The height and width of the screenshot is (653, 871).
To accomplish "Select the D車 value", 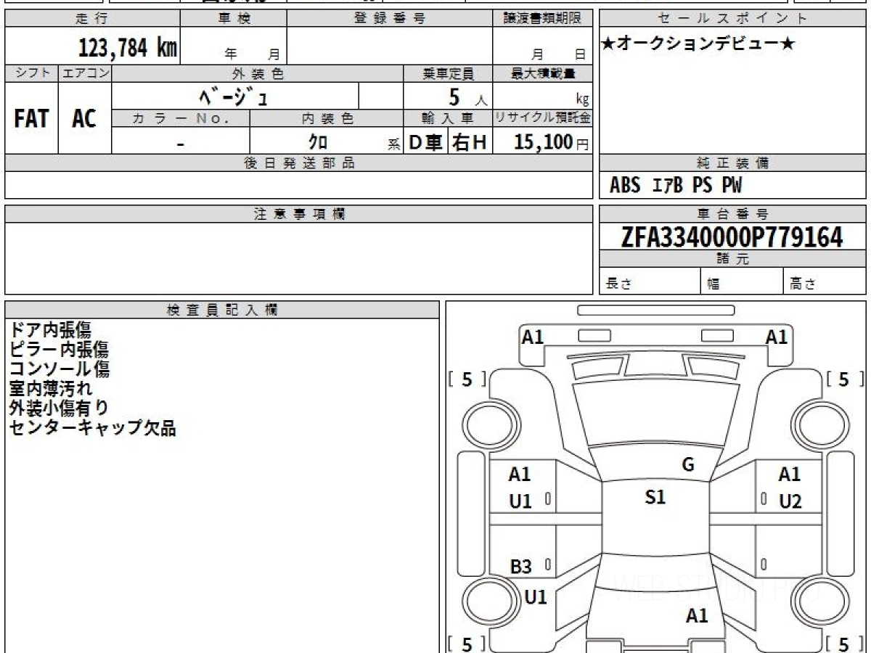I will [x=426, y=143].
